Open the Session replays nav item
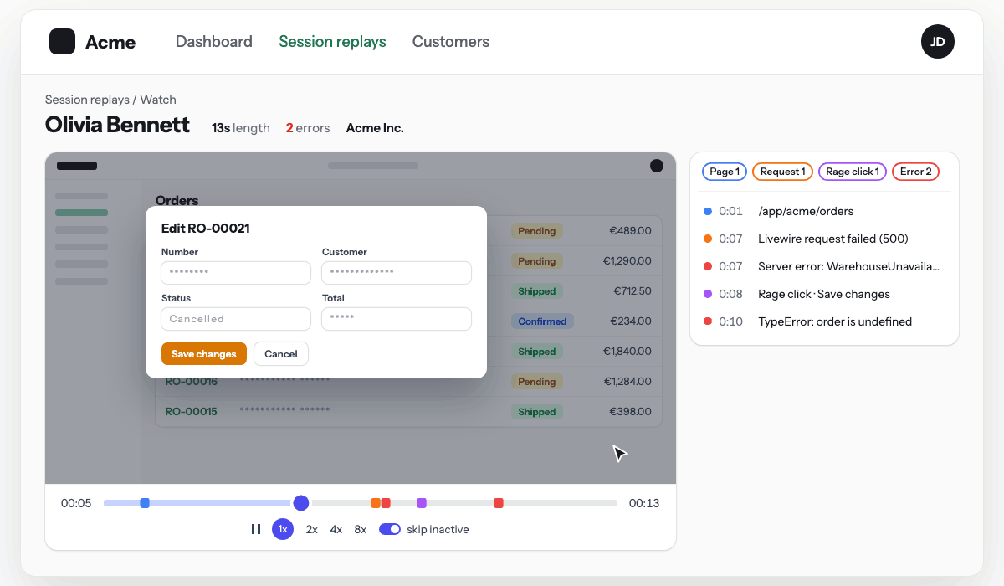This screenshot has height=586, width=1004. point(332,41)
